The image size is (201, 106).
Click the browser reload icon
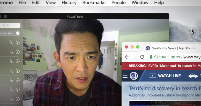[x=142, y=57]
